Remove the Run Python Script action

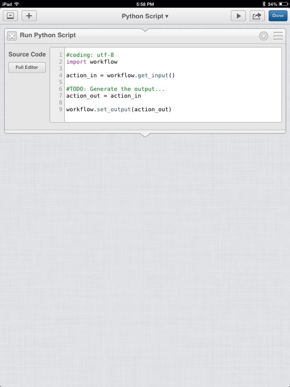pyautogui.click(x=12, y=36)
